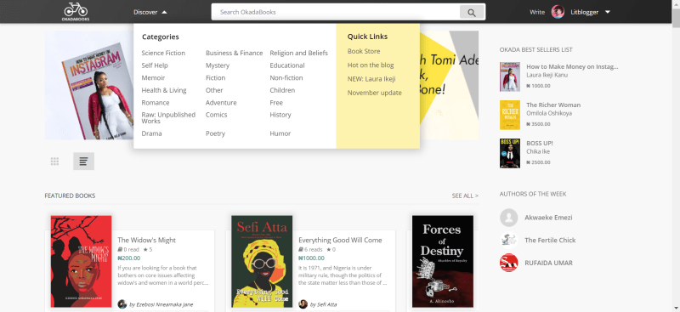The image size is (680, 312).
Task: Open Book Store quick link
Action: (364, 51)
